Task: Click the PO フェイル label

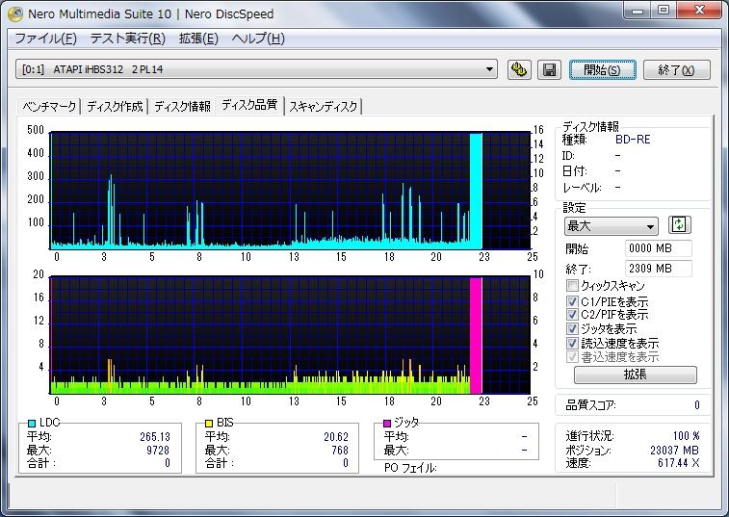Action: [410, 468]
